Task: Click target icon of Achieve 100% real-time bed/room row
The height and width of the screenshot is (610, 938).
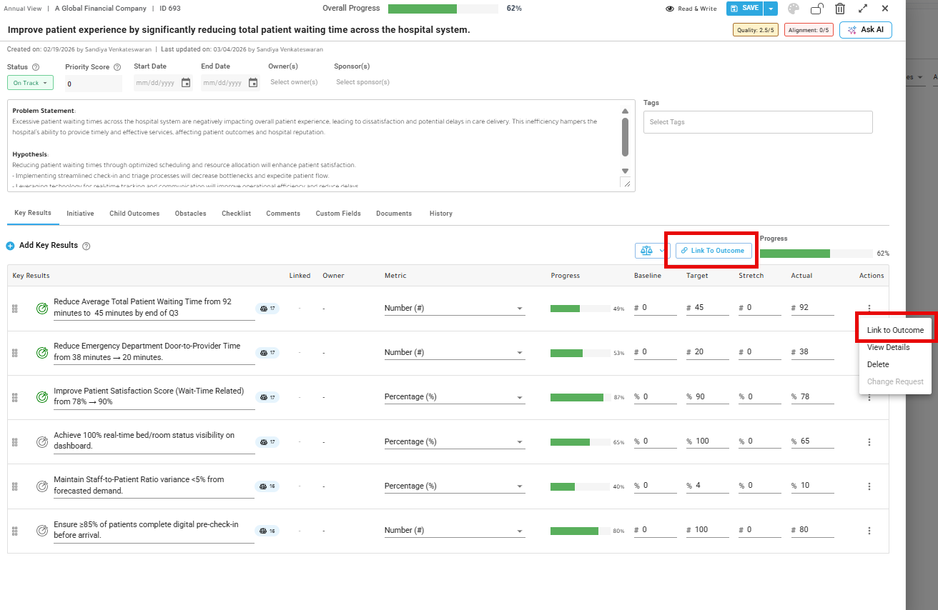Action: coord(43,442)
